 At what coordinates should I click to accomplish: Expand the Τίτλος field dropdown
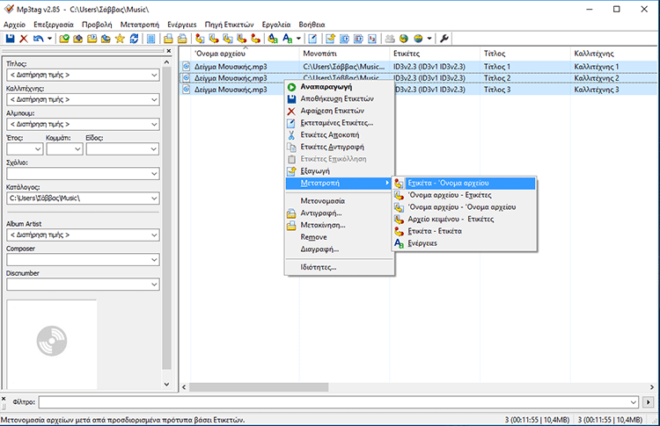pyautogui.click(x=154, y=75)
